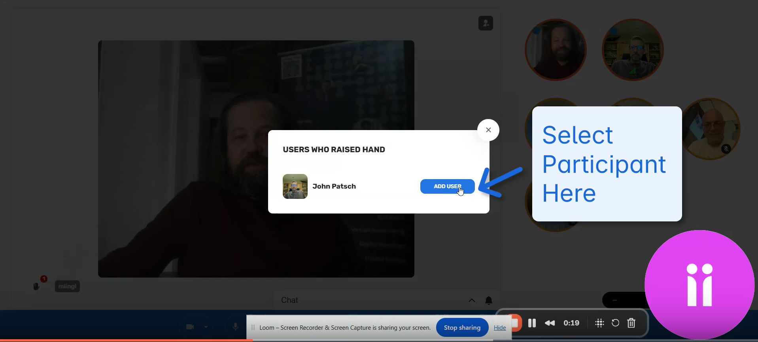Delete the Loom recording with the trash icon
The width and height of the screenshot is (758, 342).
(x=631, y=323)
